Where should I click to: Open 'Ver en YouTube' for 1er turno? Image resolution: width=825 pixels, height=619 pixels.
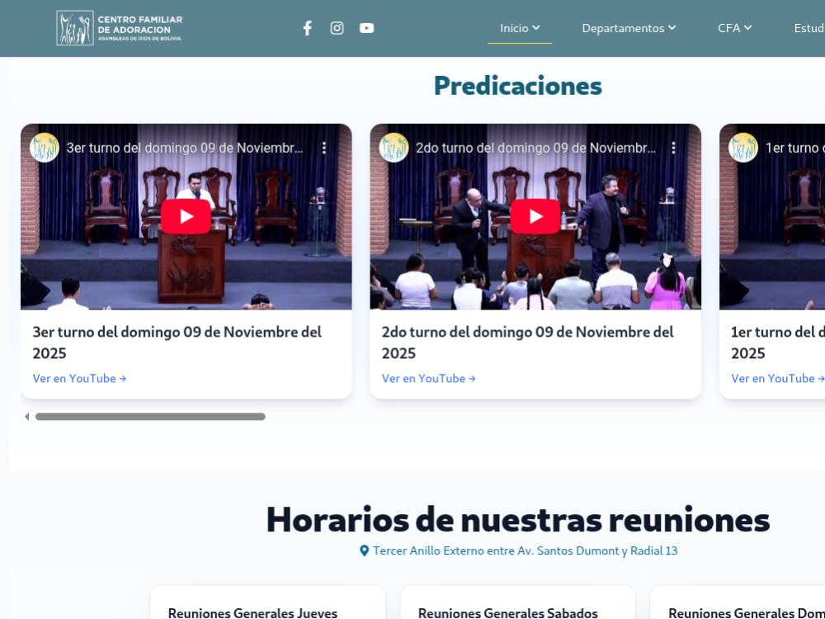click(778, 379)
